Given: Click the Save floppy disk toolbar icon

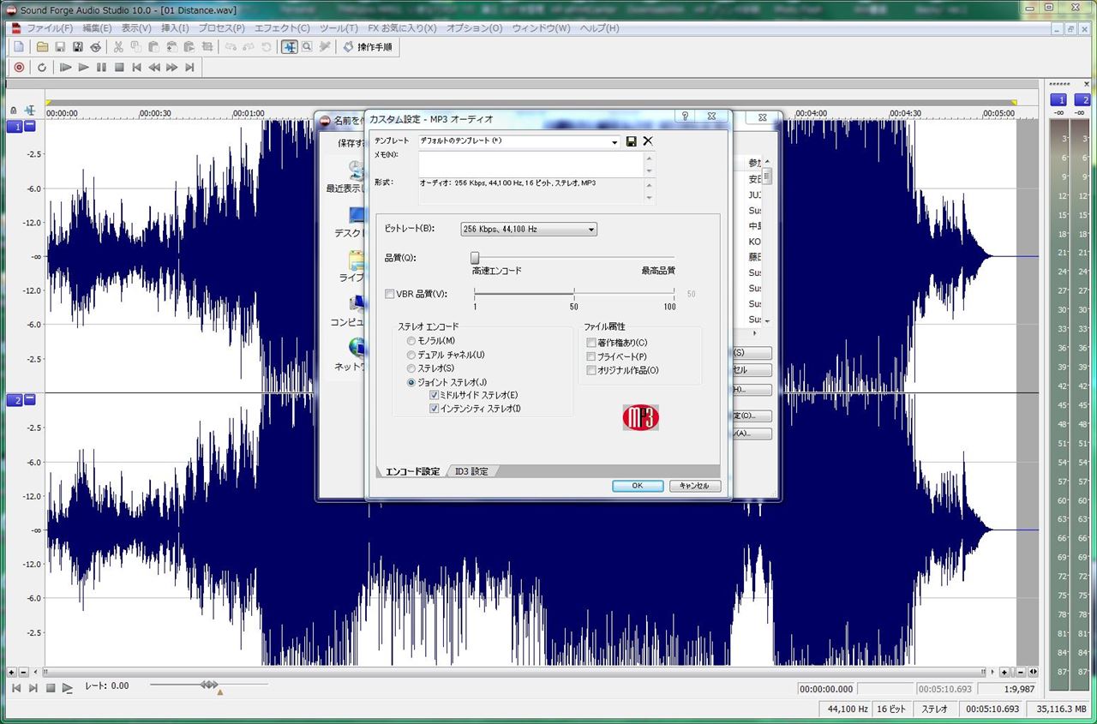Looking at the screenshot, I should pyautogui.click(x=60, y=47).
